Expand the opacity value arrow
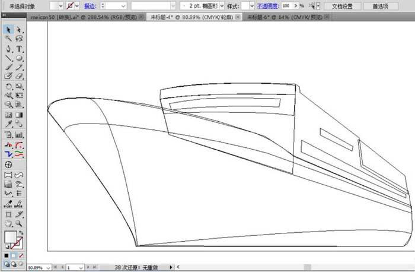The width and height of the screenshot is (415, 272). (296, 6)
